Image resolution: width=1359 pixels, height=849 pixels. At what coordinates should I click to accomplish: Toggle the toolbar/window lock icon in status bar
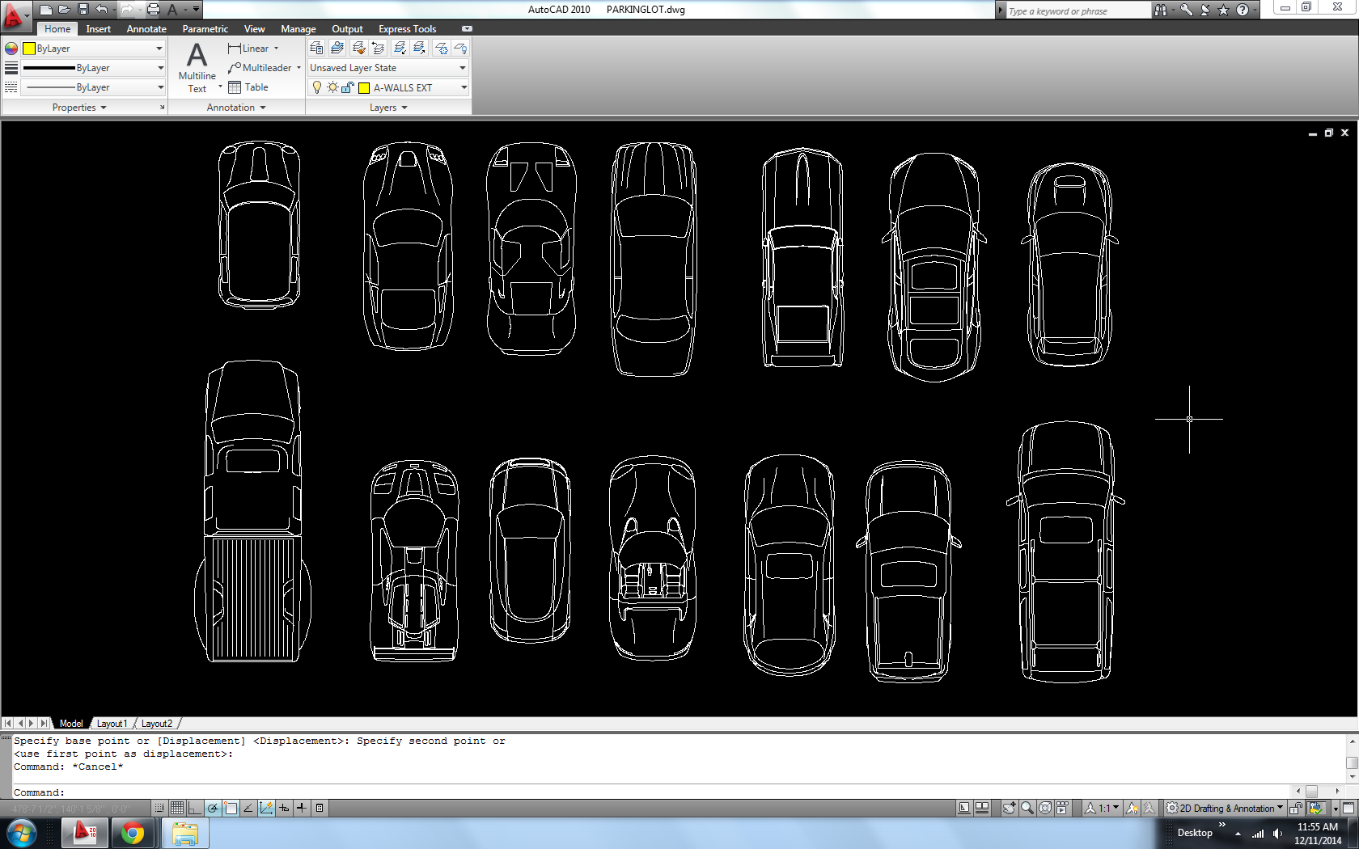pyautogui.click(x=1295, y=808)
